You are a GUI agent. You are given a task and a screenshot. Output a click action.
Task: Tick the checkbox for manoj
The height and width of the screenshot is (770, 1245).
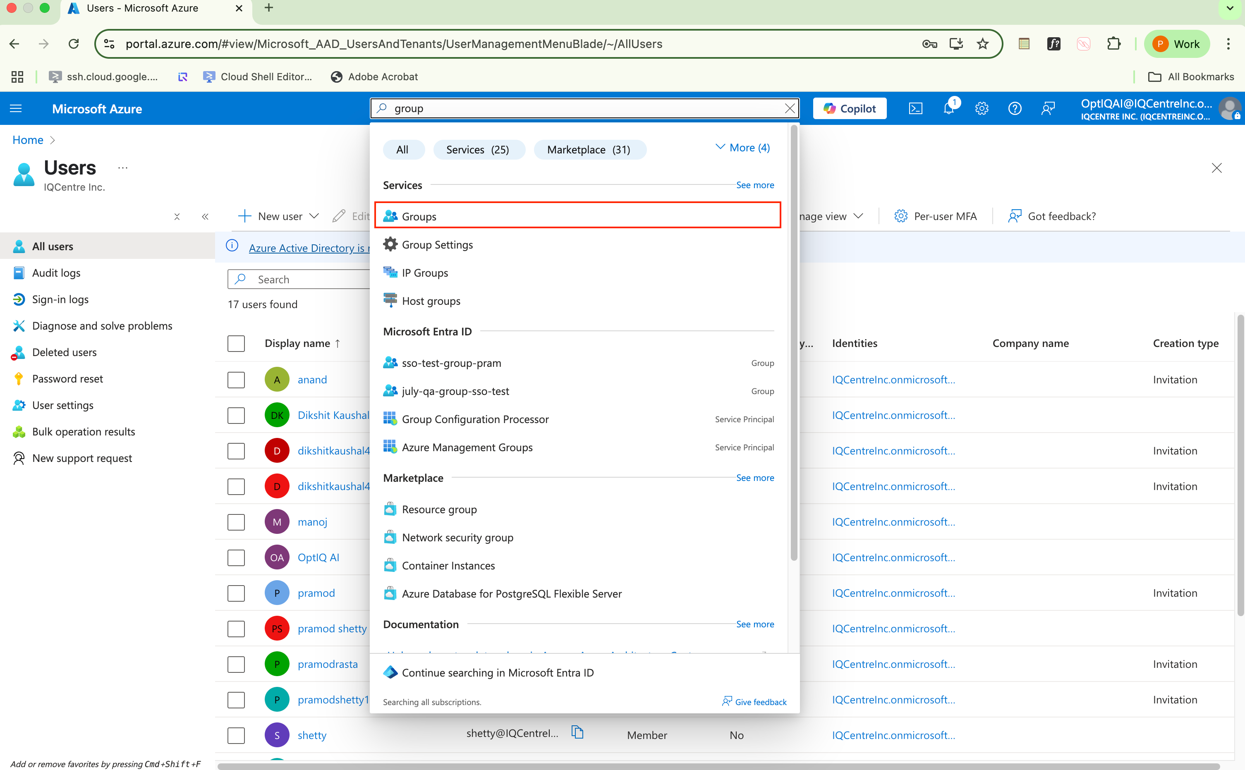[x=236, y=522]
